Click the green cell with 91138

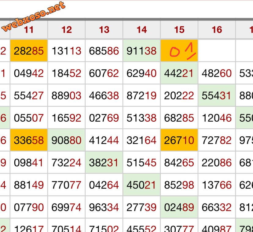(x=141, y=51)
